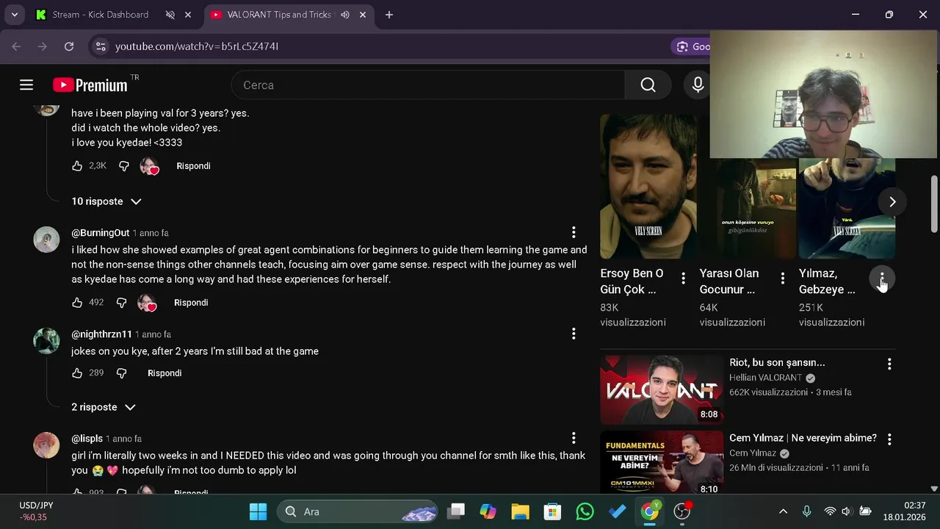Screen dimensions: 940x529
Task: View site information icon in address bar
Action: coord(101,46)
